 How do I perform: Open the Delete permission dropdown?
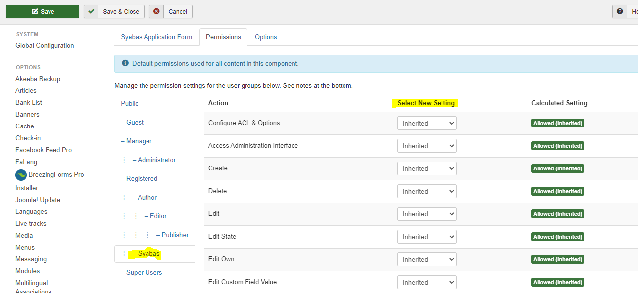tap(427, 191)
